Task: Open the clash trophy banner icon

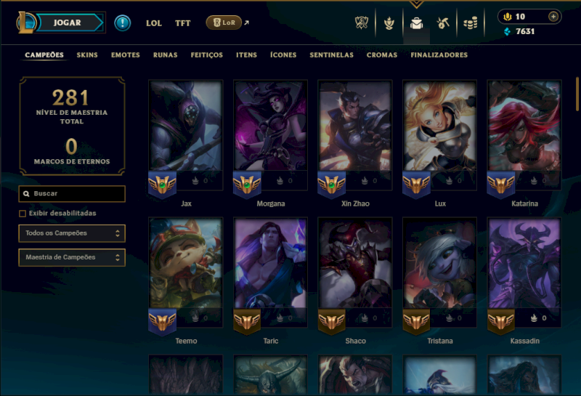Action: coord(362,23)
